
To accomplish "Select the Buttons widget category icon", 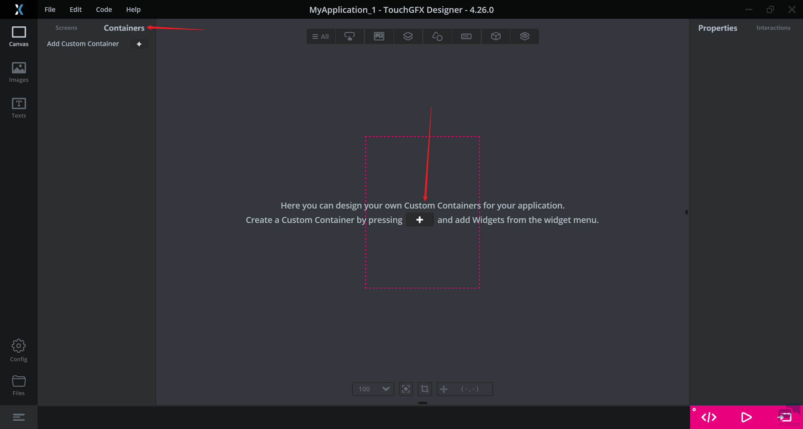I will click(x=349, y=36).
